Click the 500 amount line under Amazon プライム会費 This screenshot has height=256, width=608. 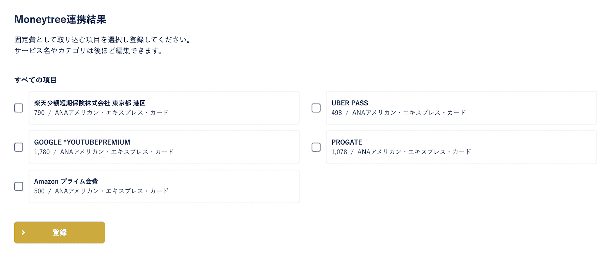pos(101,191)
